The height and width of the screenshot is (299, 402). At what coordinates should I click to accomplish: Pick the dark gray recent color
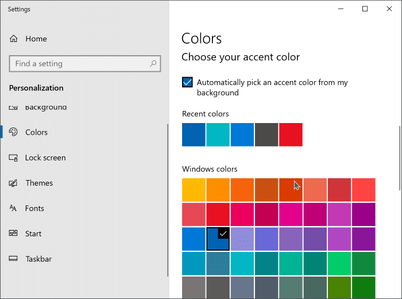(266, 135)
